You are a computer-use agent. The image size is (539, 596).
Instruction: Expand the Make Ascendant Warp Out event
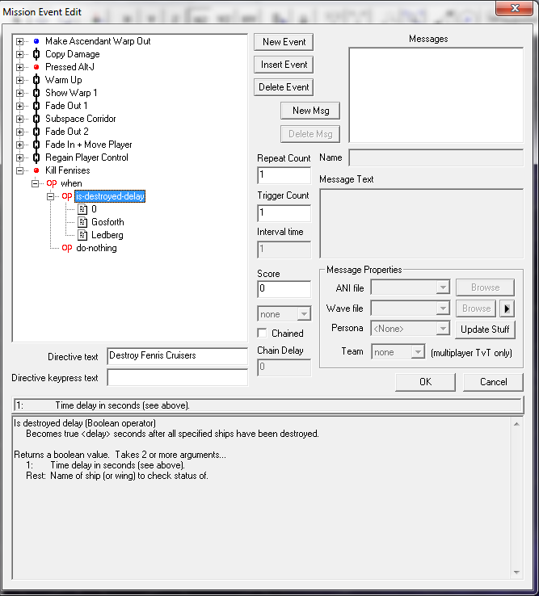19,41
